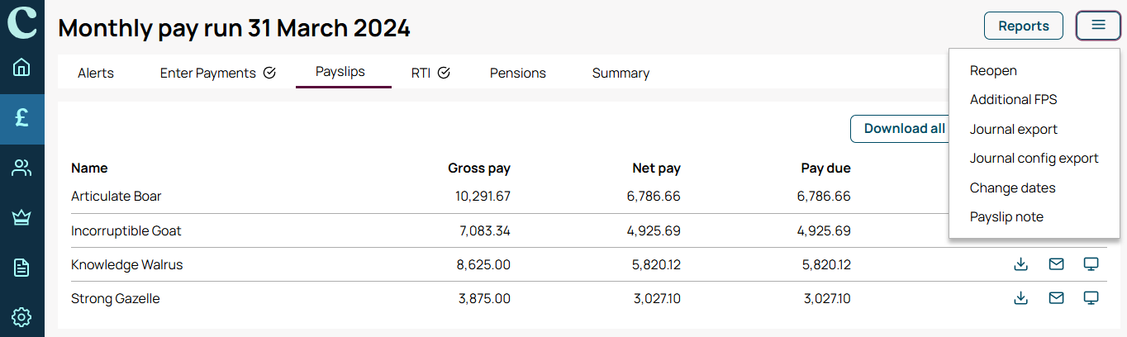Collapse the hamburger menu button

tap(1098, 26)
